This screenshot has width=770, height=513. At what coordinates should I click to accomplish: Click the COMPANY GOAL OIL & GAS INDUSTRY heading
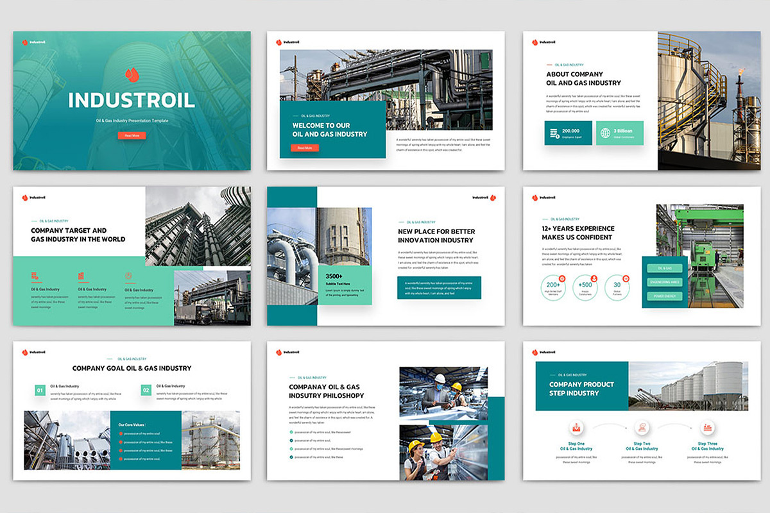click(132, 368)
